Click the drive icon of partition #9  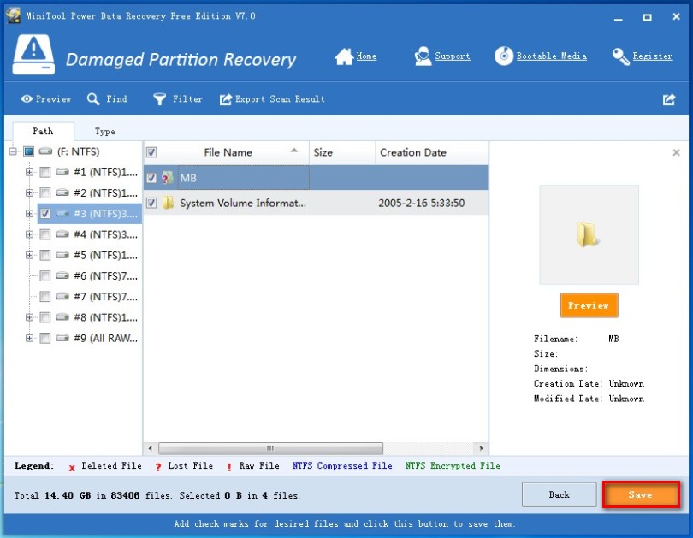click(62, 338)
